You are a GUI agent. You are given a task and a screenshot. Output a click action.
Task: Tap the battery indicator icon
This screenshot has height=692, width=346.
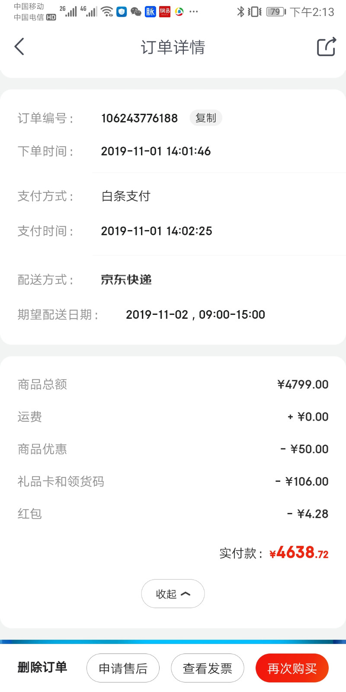(276, 12)
